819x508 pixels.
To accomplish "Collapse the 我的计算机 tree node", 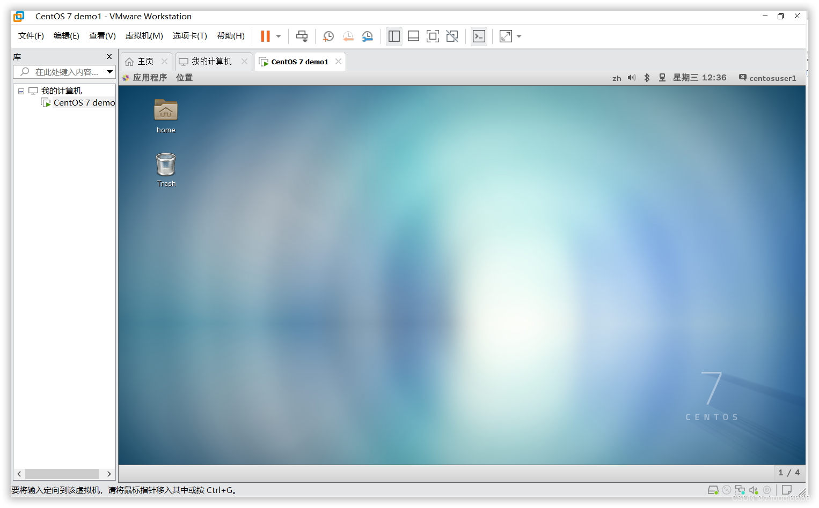I will click(x=21, y=91).
